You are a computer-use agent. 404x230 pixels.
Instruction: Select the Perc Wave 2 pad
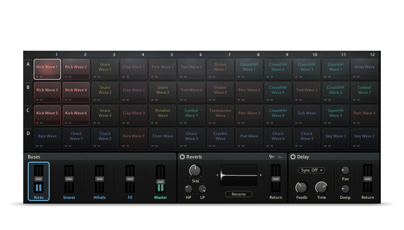coord(249,92)
